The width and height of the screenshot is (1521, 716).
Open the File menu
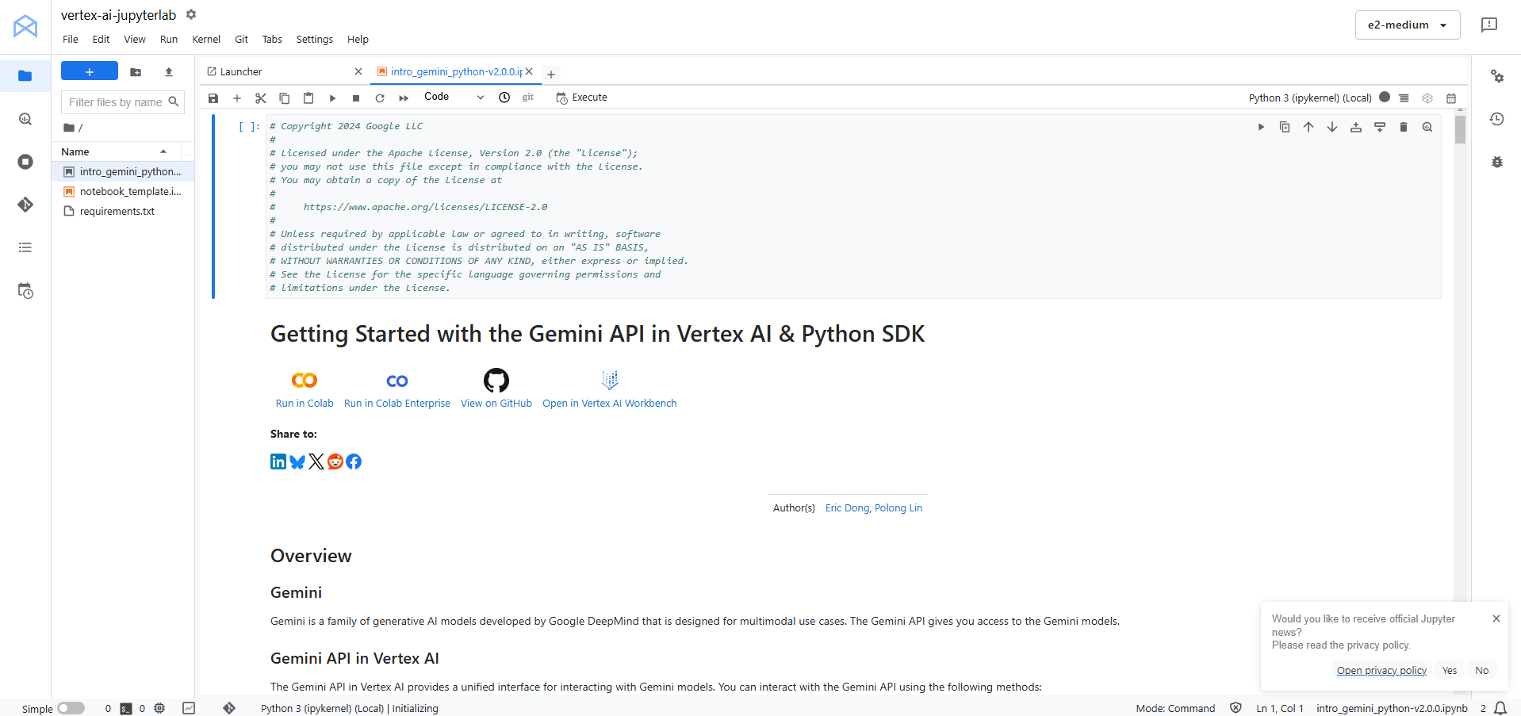click(71, 40)
